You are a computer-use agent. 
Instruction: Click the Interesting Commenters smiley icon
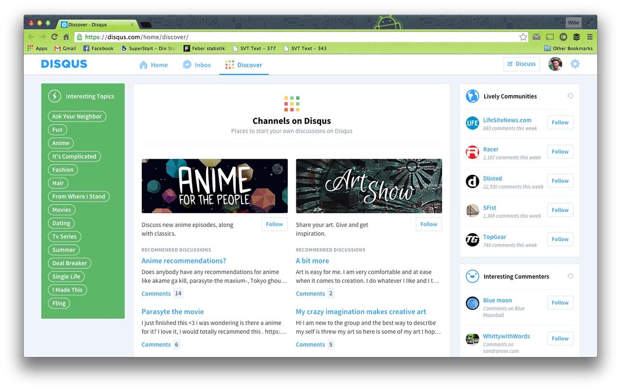[x=473, y=276]
